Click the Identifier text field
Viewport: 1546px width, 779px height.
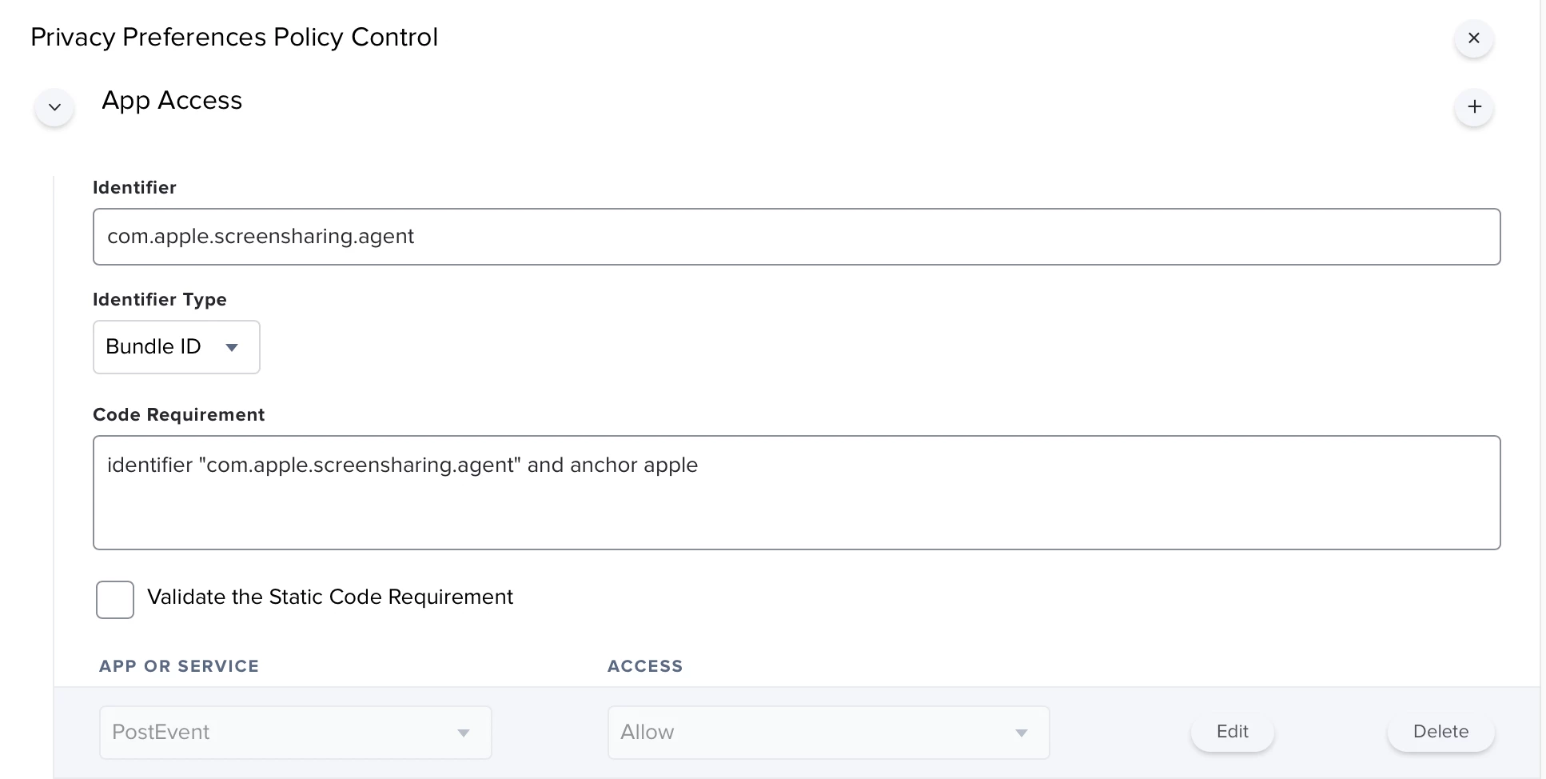[x=796, y=237]
